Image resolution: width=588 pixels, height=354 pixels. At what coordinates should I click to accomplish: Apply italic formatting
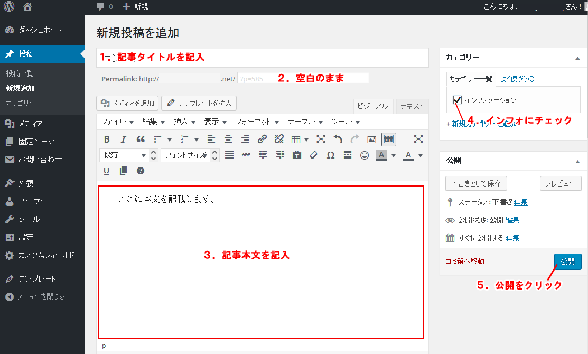(124, 139)
